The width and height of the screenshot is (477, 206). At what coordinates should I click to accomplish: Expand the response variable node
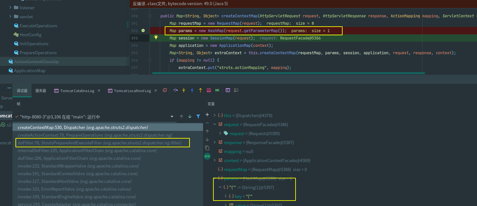[x=215, y=142]
